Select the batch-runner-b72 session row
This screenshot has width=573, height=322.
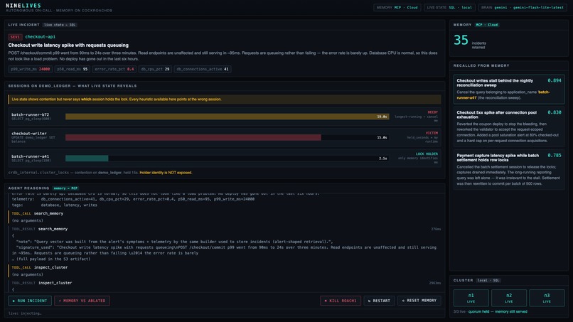point(225,117)
